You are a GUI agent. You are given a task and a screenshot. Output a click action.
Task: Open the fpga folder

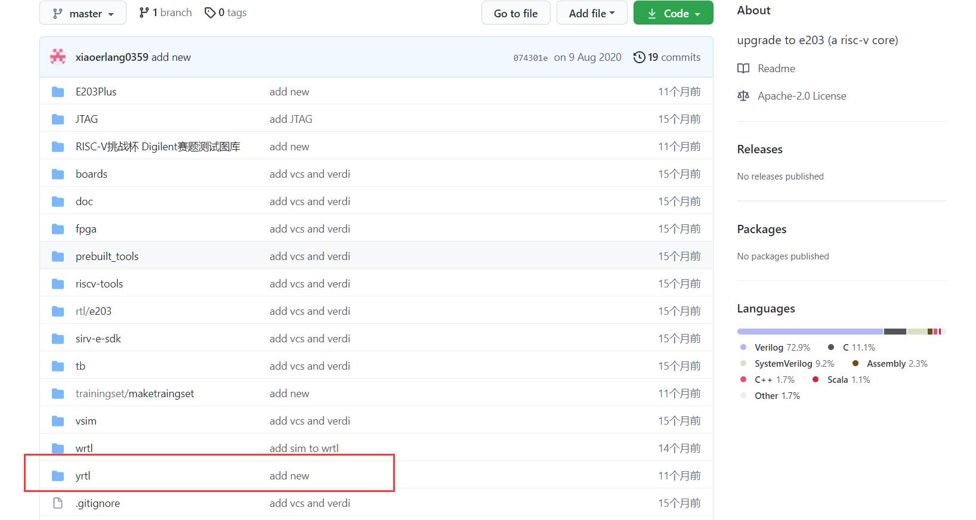point(86,229)
